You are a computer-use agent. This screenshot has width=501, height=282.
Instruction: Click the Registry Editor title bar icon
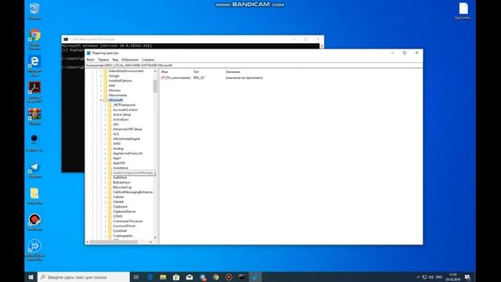tap(88, 53)
